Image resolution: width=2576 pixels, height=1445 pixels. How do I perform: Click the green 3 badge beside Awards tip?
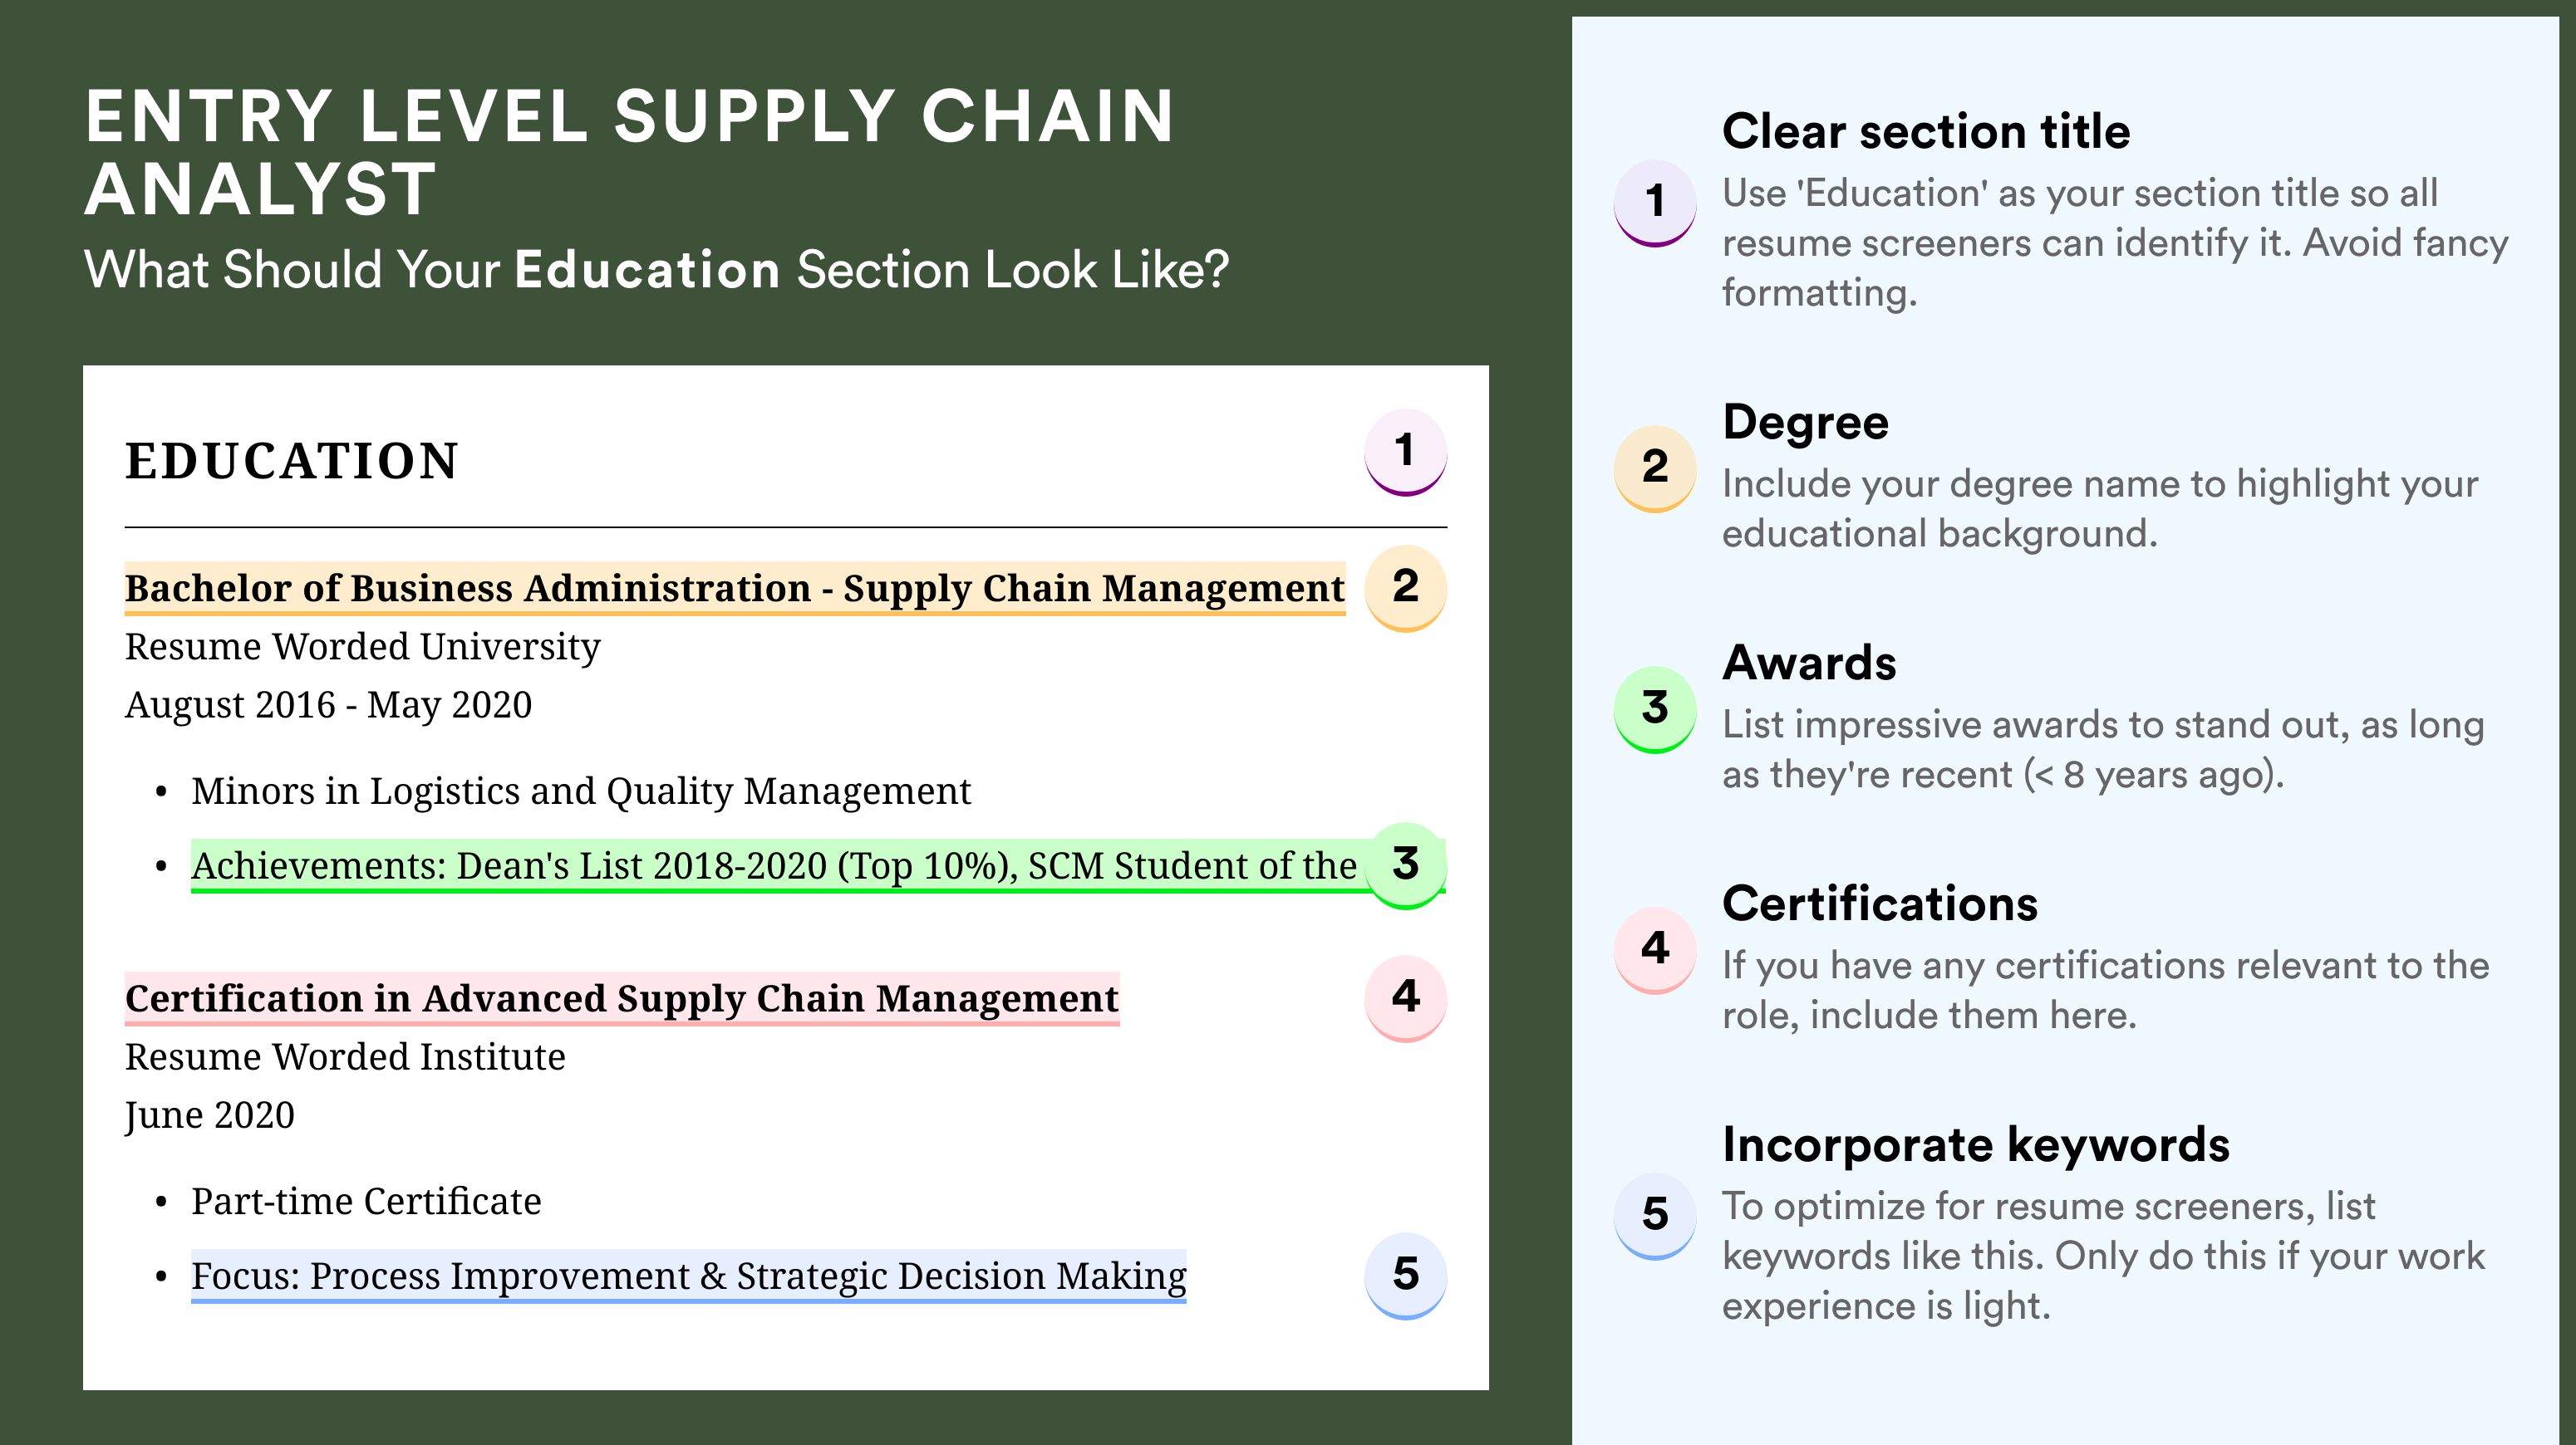[1654, 708]
